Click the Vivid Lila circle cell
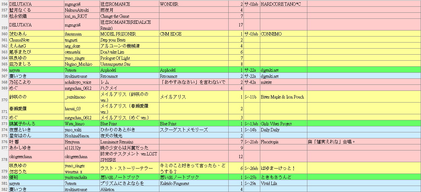Viewport: 421px width, 192px height. tap(283, 183)
